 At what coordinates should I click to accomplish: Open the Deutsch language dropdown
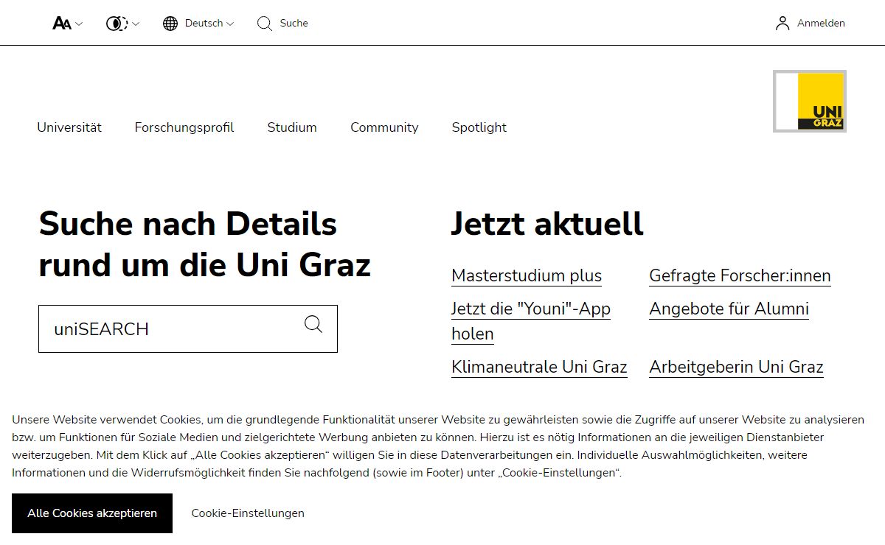pyautogui.click(x=209, y=24)
